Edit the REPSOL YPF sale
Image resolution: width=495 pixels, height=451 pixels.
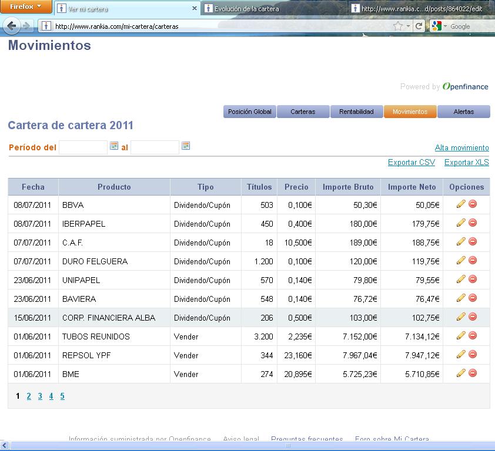click(461, 355)
